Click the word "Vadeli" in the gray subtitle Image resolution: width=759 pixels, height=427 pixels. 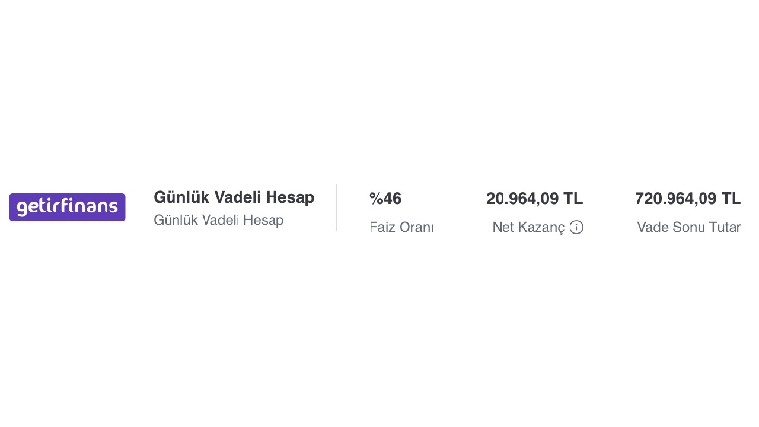coord(221,220)
